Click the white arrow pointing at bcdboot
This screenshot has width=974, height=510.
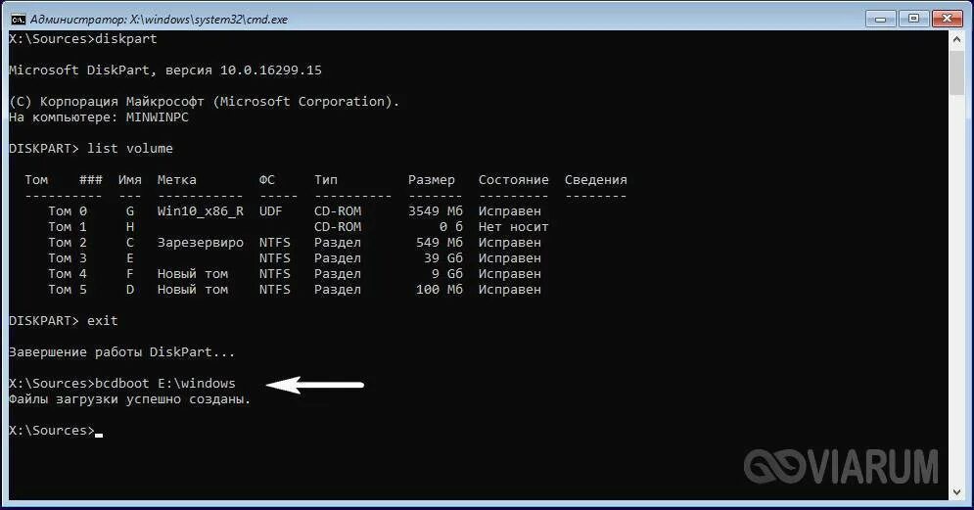[315, 385]
